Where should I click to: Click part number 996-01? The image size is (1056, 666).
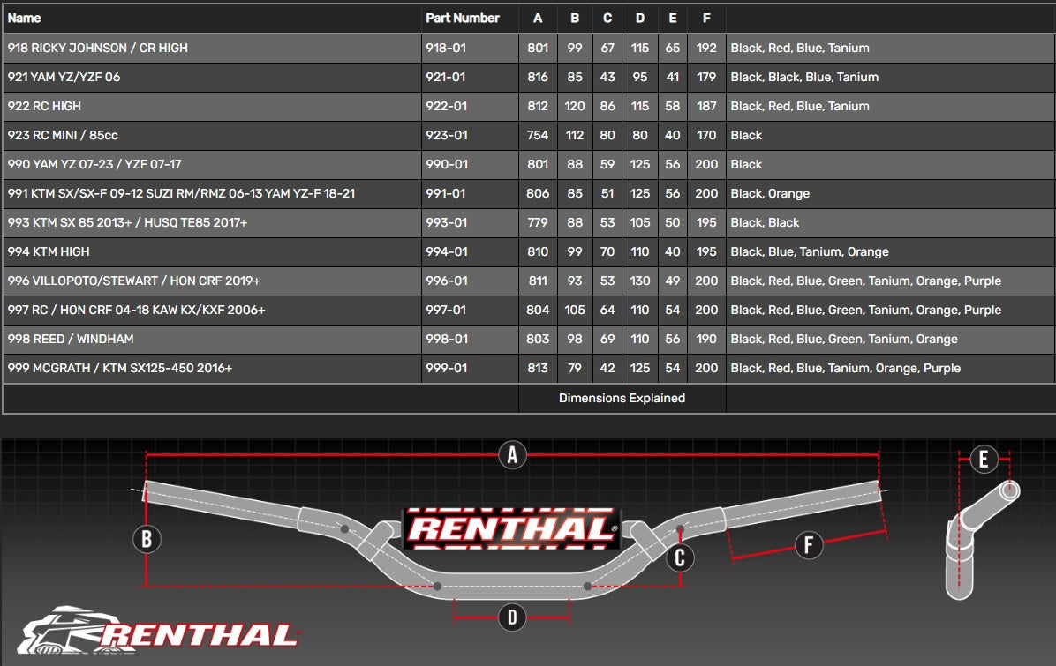tap(447, 281)
